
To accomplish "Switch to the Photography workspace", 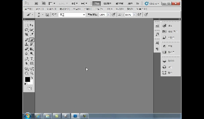I will tap(130, 3).
